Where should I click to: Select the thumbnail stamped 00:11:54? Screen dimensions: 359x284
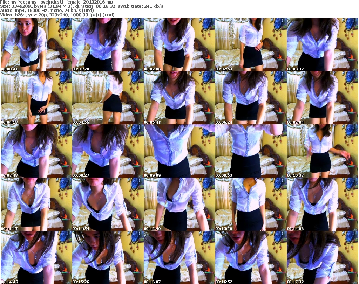[x=108, y=204]
